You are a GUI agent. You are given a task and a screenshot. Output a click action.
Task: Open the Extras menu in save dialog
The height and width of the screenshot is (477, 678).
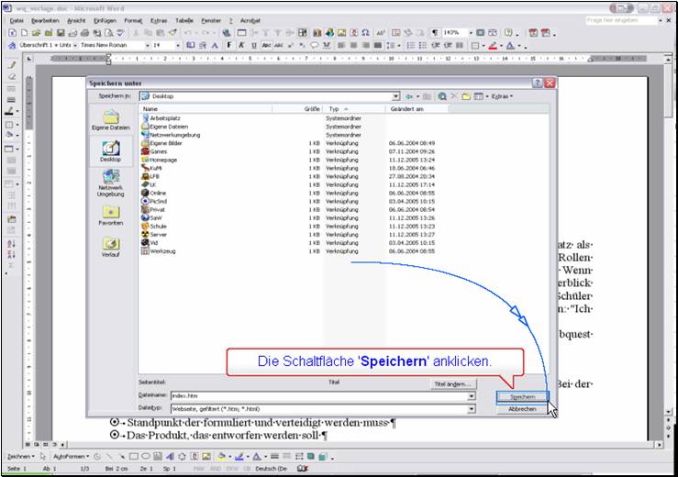click(x=501, y=96)
